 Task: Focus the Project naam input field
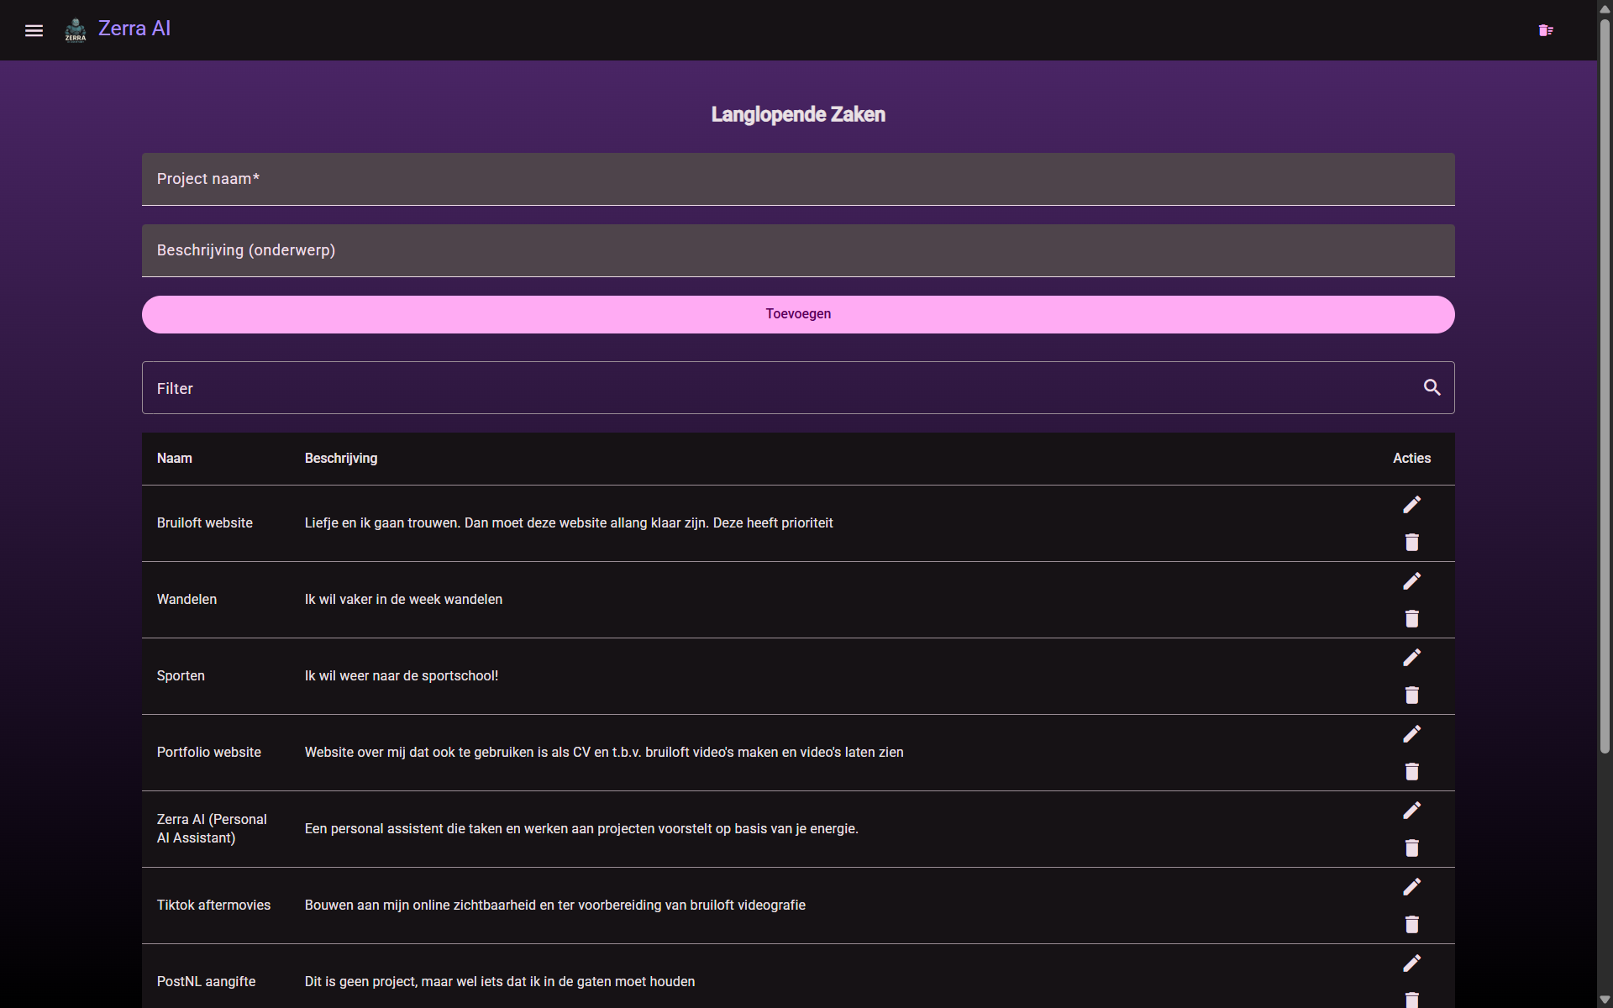(798, 179)
